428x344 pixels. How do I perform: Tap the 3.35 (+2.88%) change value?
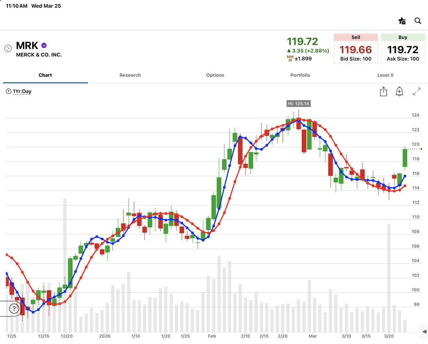point(308,51)
